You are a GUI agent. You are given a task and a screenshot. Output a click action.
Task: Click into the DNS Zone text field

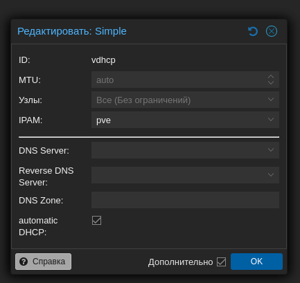coord(185,200)
